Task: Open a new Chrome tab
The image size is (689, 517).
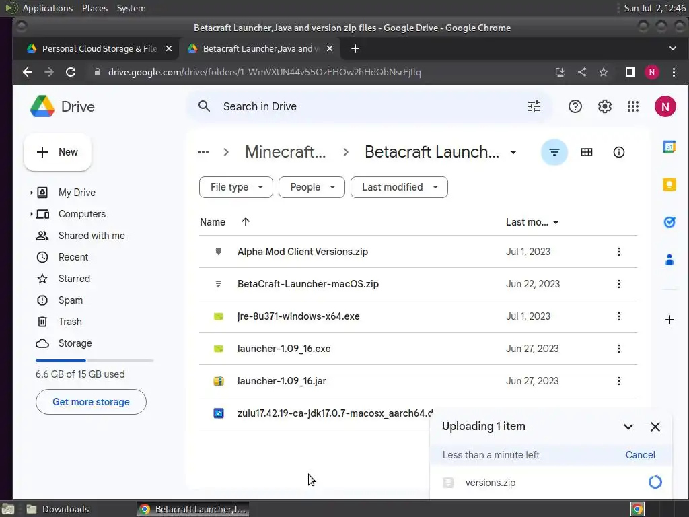Action: click(x=355, y=48)
